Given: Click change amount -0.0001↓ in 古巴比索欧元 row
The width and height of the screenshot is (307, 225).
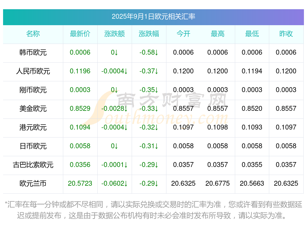Looking at the screenshot, I should click(115, 165).
